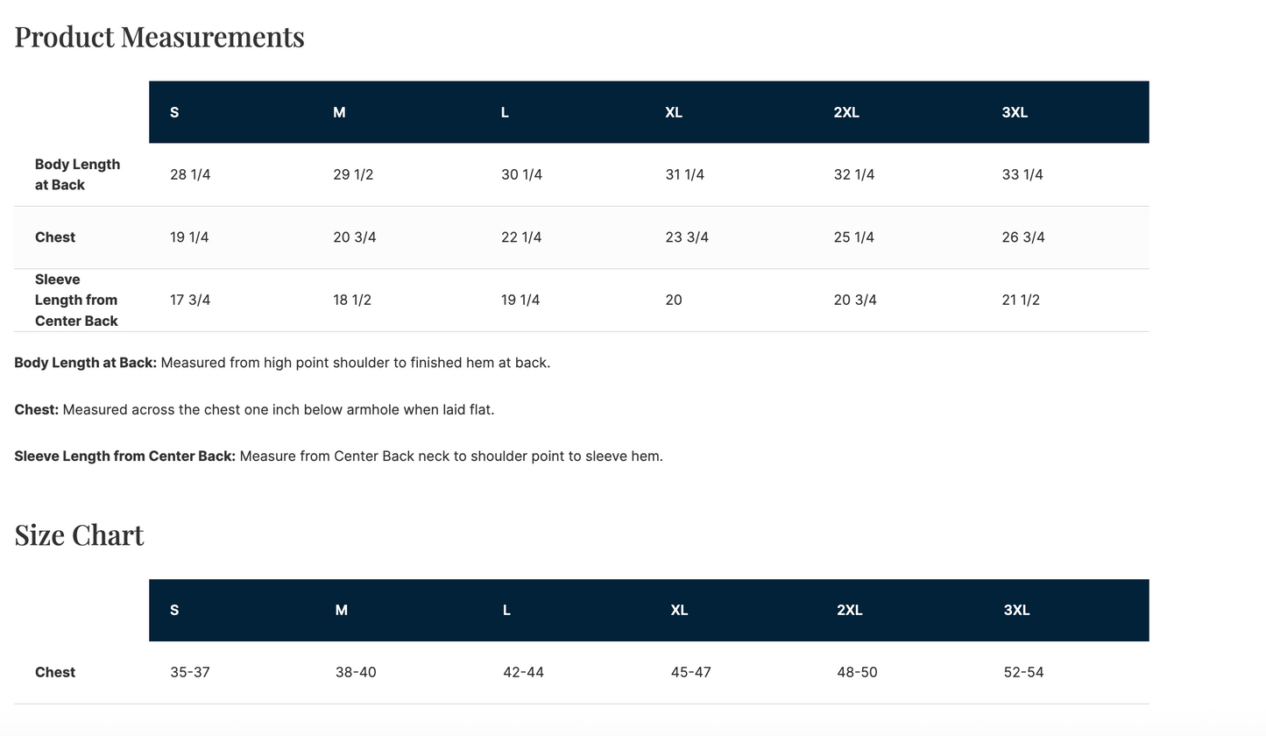The image size is (1266, 736).
Task: Select the 2XL column header in Product Measurements
Action: 846,112
